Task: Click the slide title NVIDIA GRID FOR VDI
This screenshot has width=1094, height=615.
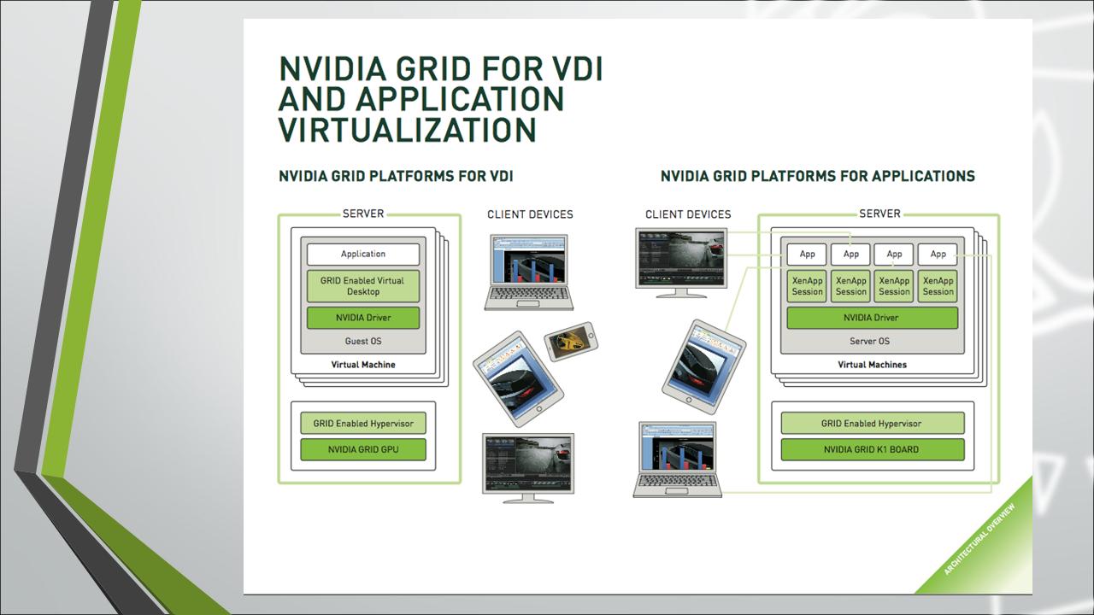Action: (x=441, y=98)
